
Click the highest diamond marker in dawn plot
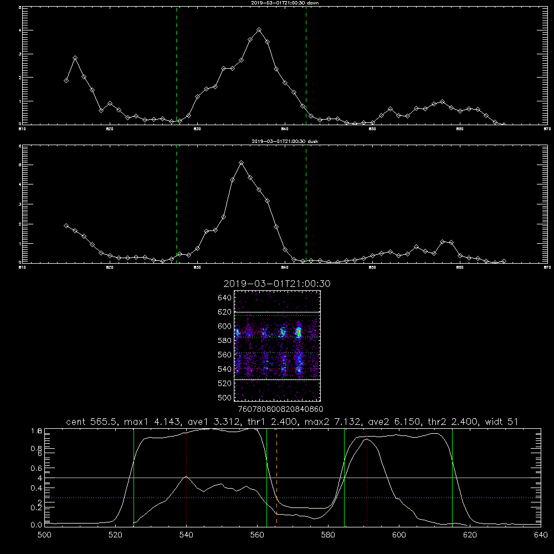coord(259,30)
